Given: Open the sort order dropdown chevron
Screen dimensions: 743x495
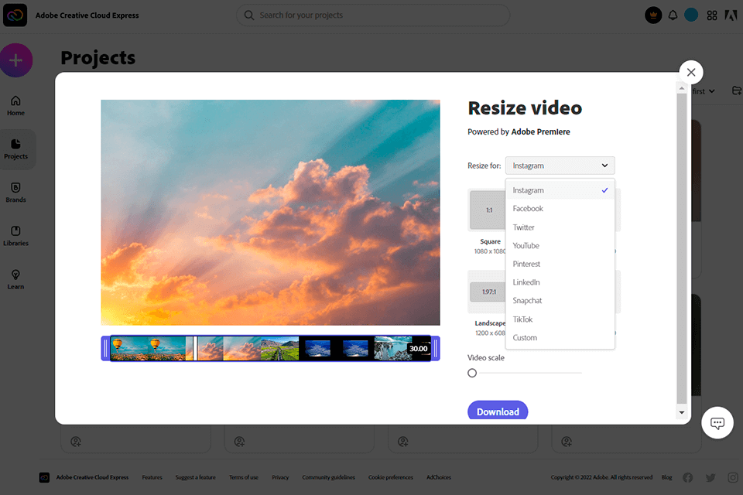Looking at the screenshot, I should (x=712, y=91).
